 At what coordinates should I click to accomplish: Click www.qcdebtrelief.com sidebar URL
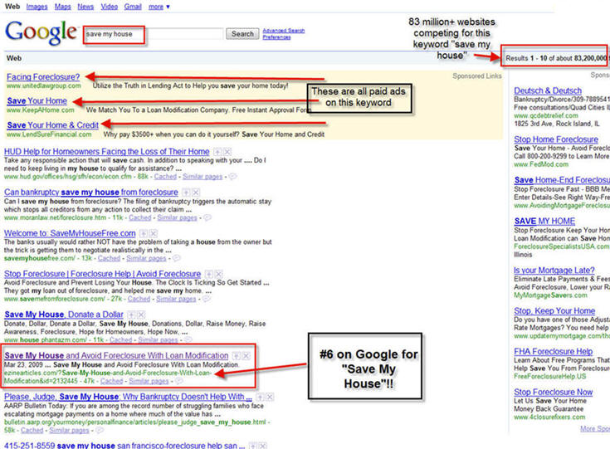click(x=546, y=115)
